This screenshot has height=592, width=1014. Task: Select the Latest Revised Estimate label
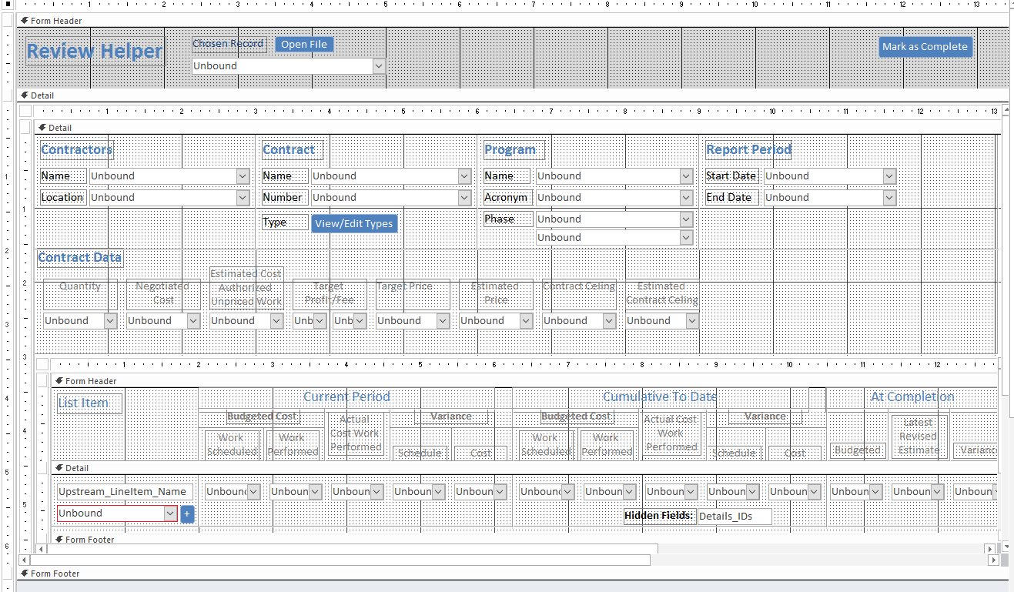[919, 436]
